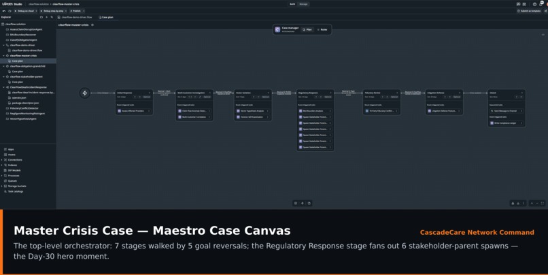
Task: Click the Assess Affected Providers task icon
Action: click(119, 111)
